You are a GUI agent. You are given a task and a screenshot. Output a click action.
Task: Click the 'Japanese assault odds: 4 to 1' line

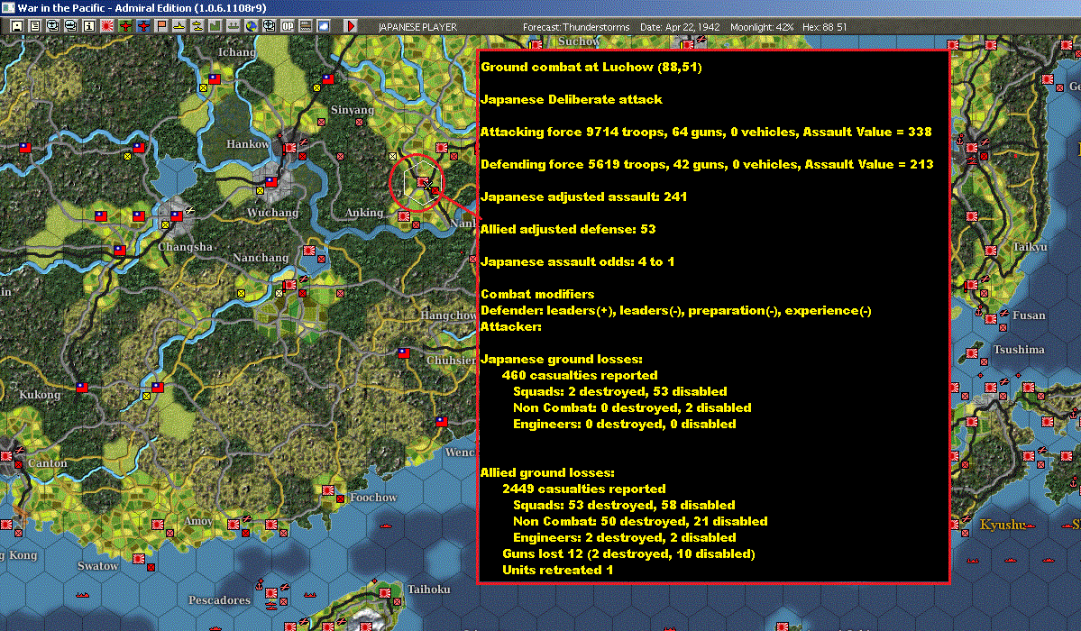pyautogui.click(x=578, y=261)
